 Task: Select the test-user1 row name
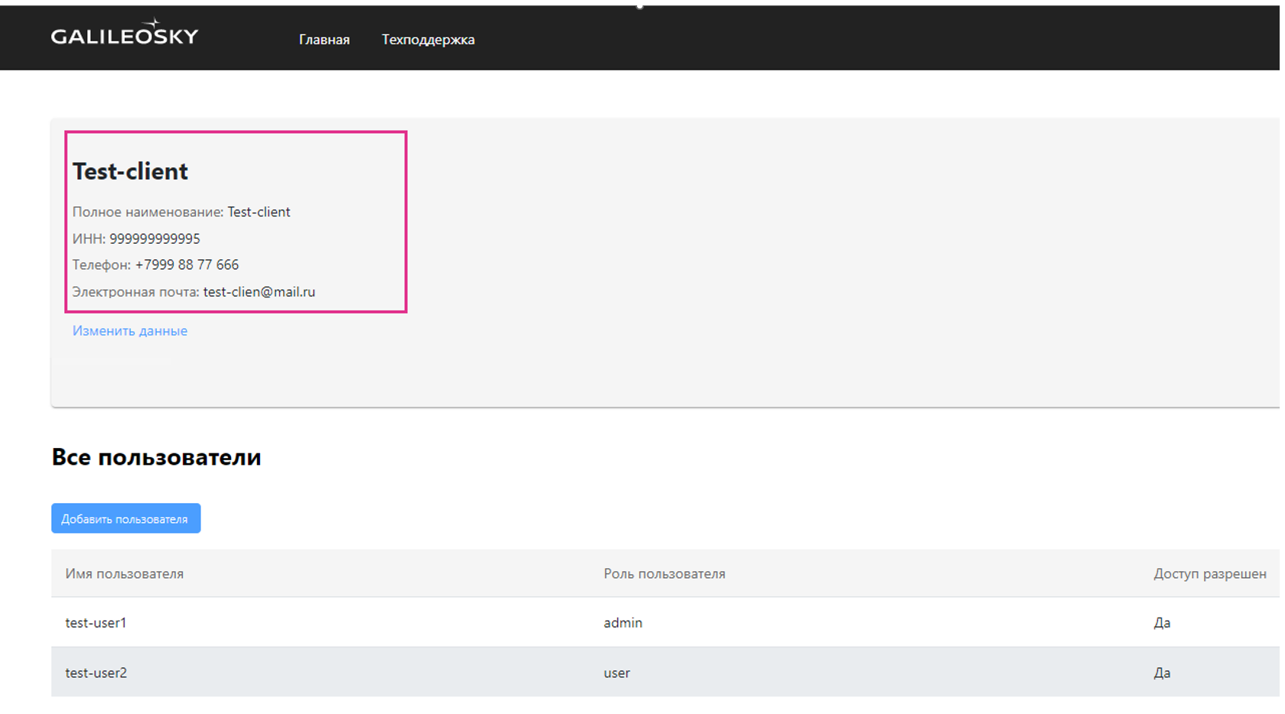pyautogui.click(x=96, y=623)
